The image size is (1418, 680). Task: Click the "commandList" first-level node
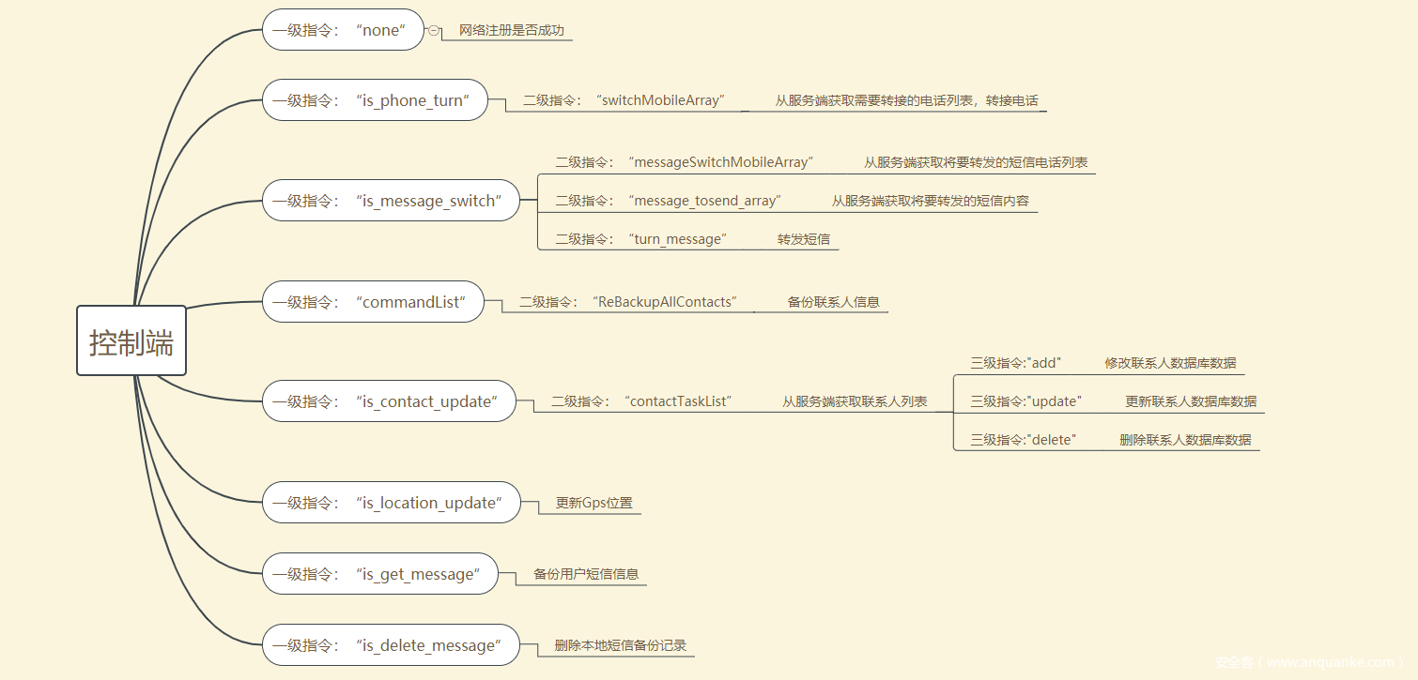pos(373,302)
